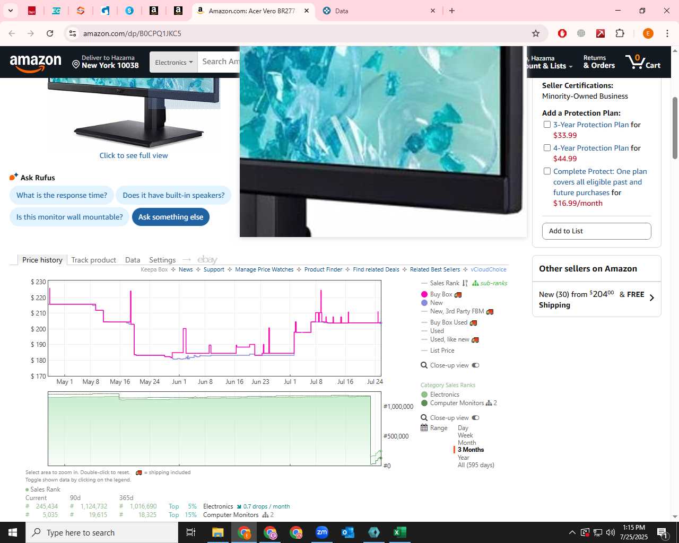Click Click to see full view link
This screenshot has width=679, height=543.
point(134,155)
